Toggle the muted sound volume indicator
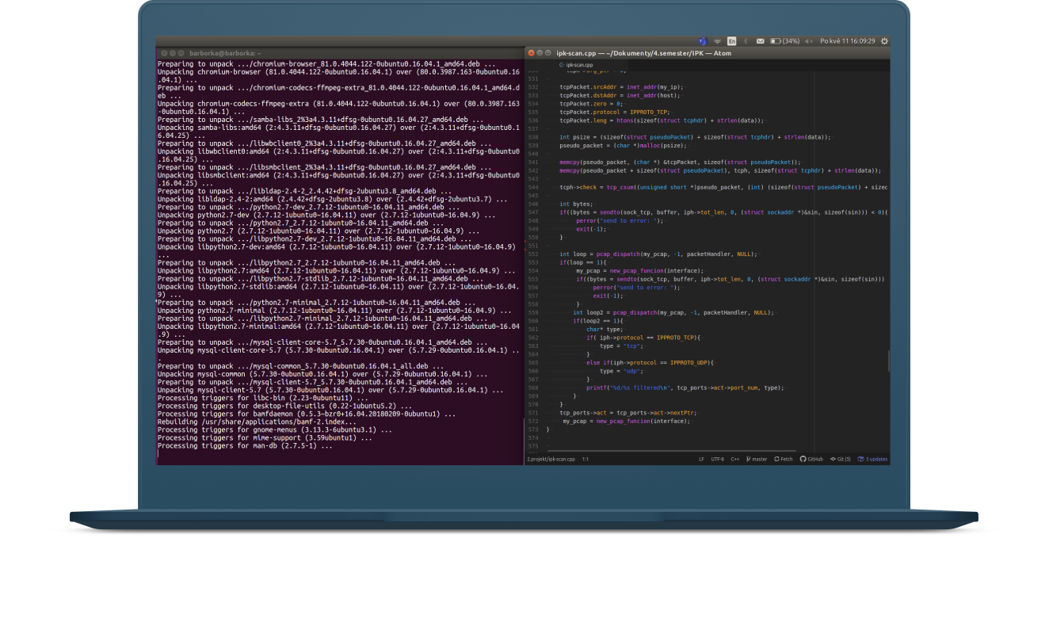Viewport: 1049px width, 626px height. (809, 41)
